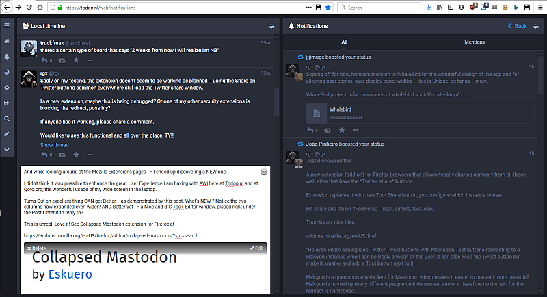Go to Home via sidebar house icon
547x297 pixels.
pyautogui.click(x=6, y=41)
